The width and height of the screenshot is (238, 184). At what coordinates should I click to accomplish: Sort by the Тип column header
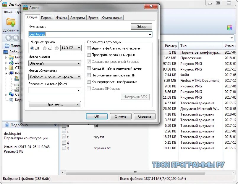[200, 46]
